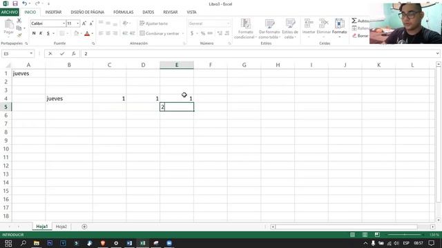Image resolution: width=442 pixels, height=248 pixels.
Task: Increase indent
Action: tap(132, 34)
